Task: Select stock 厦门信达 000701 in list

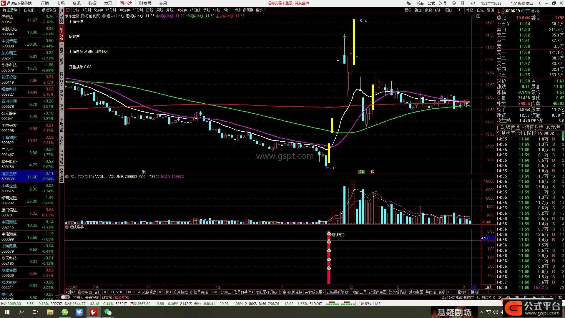Action: click(x=28, y=213)
